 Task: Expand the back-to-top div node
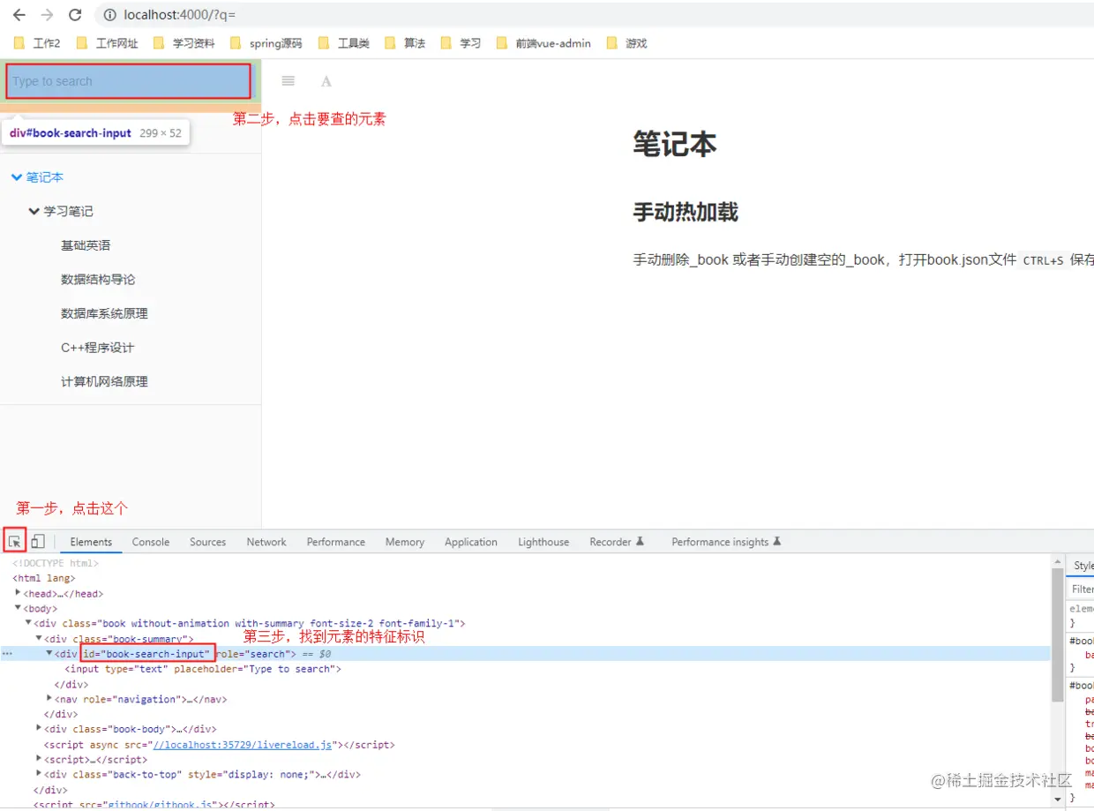tap(39, 774)
